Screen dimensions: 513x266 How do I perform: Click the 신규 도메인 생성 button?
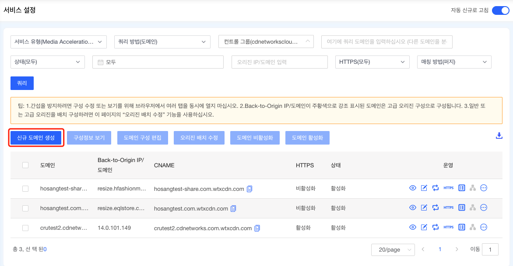coord(36,138)
